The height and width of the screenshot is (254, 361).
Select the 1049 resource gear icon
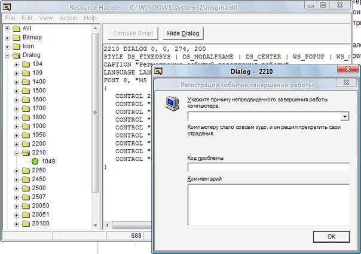[35, 161]
